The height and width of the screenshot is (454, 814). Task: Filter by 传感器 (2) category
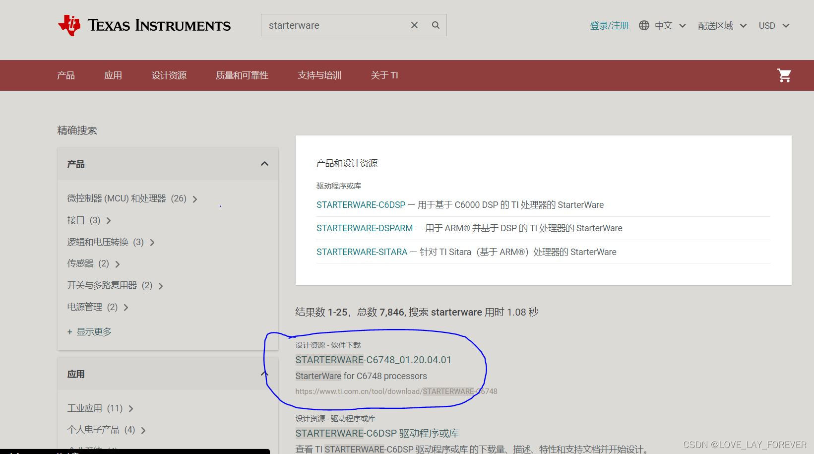(x=88, y=263)
